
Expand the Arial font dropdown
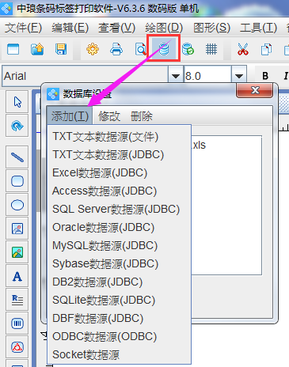(176, 76)
